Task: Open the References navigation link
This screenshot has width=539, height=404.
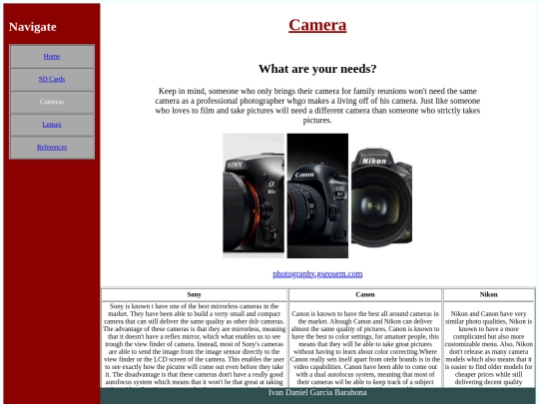Action: pos(52,147)
